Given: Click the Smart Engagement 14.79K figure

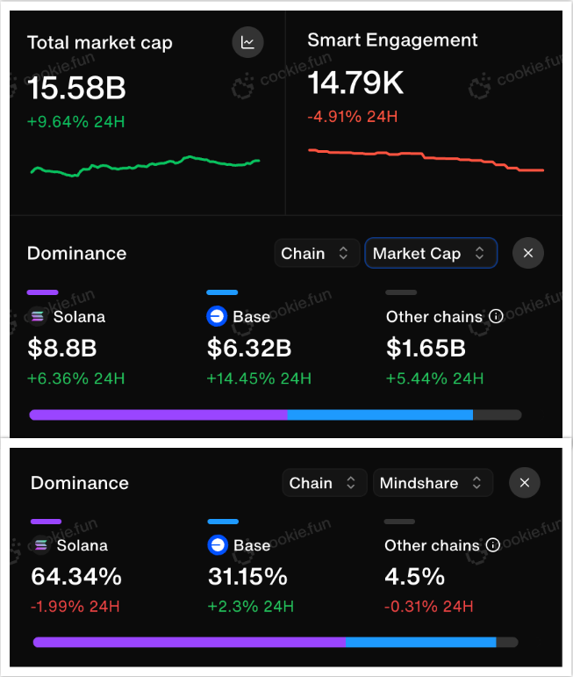Looking at the screenshot, I should pos(355,84).
